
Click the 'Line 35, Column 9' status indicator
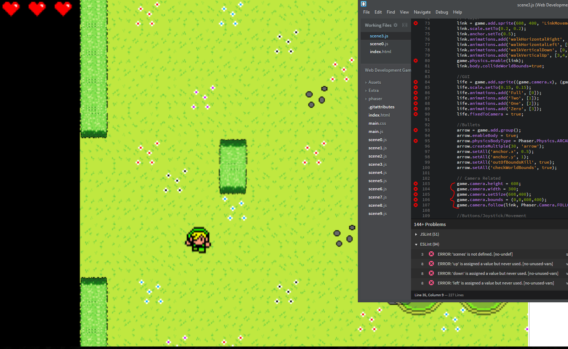429,295
